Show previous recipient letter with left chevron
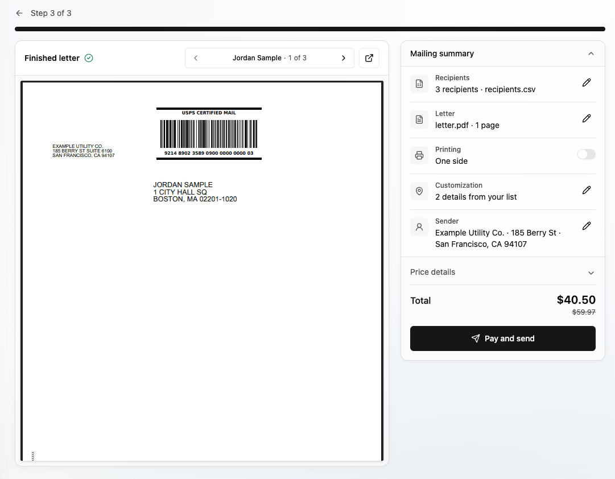 coord(196,58)
